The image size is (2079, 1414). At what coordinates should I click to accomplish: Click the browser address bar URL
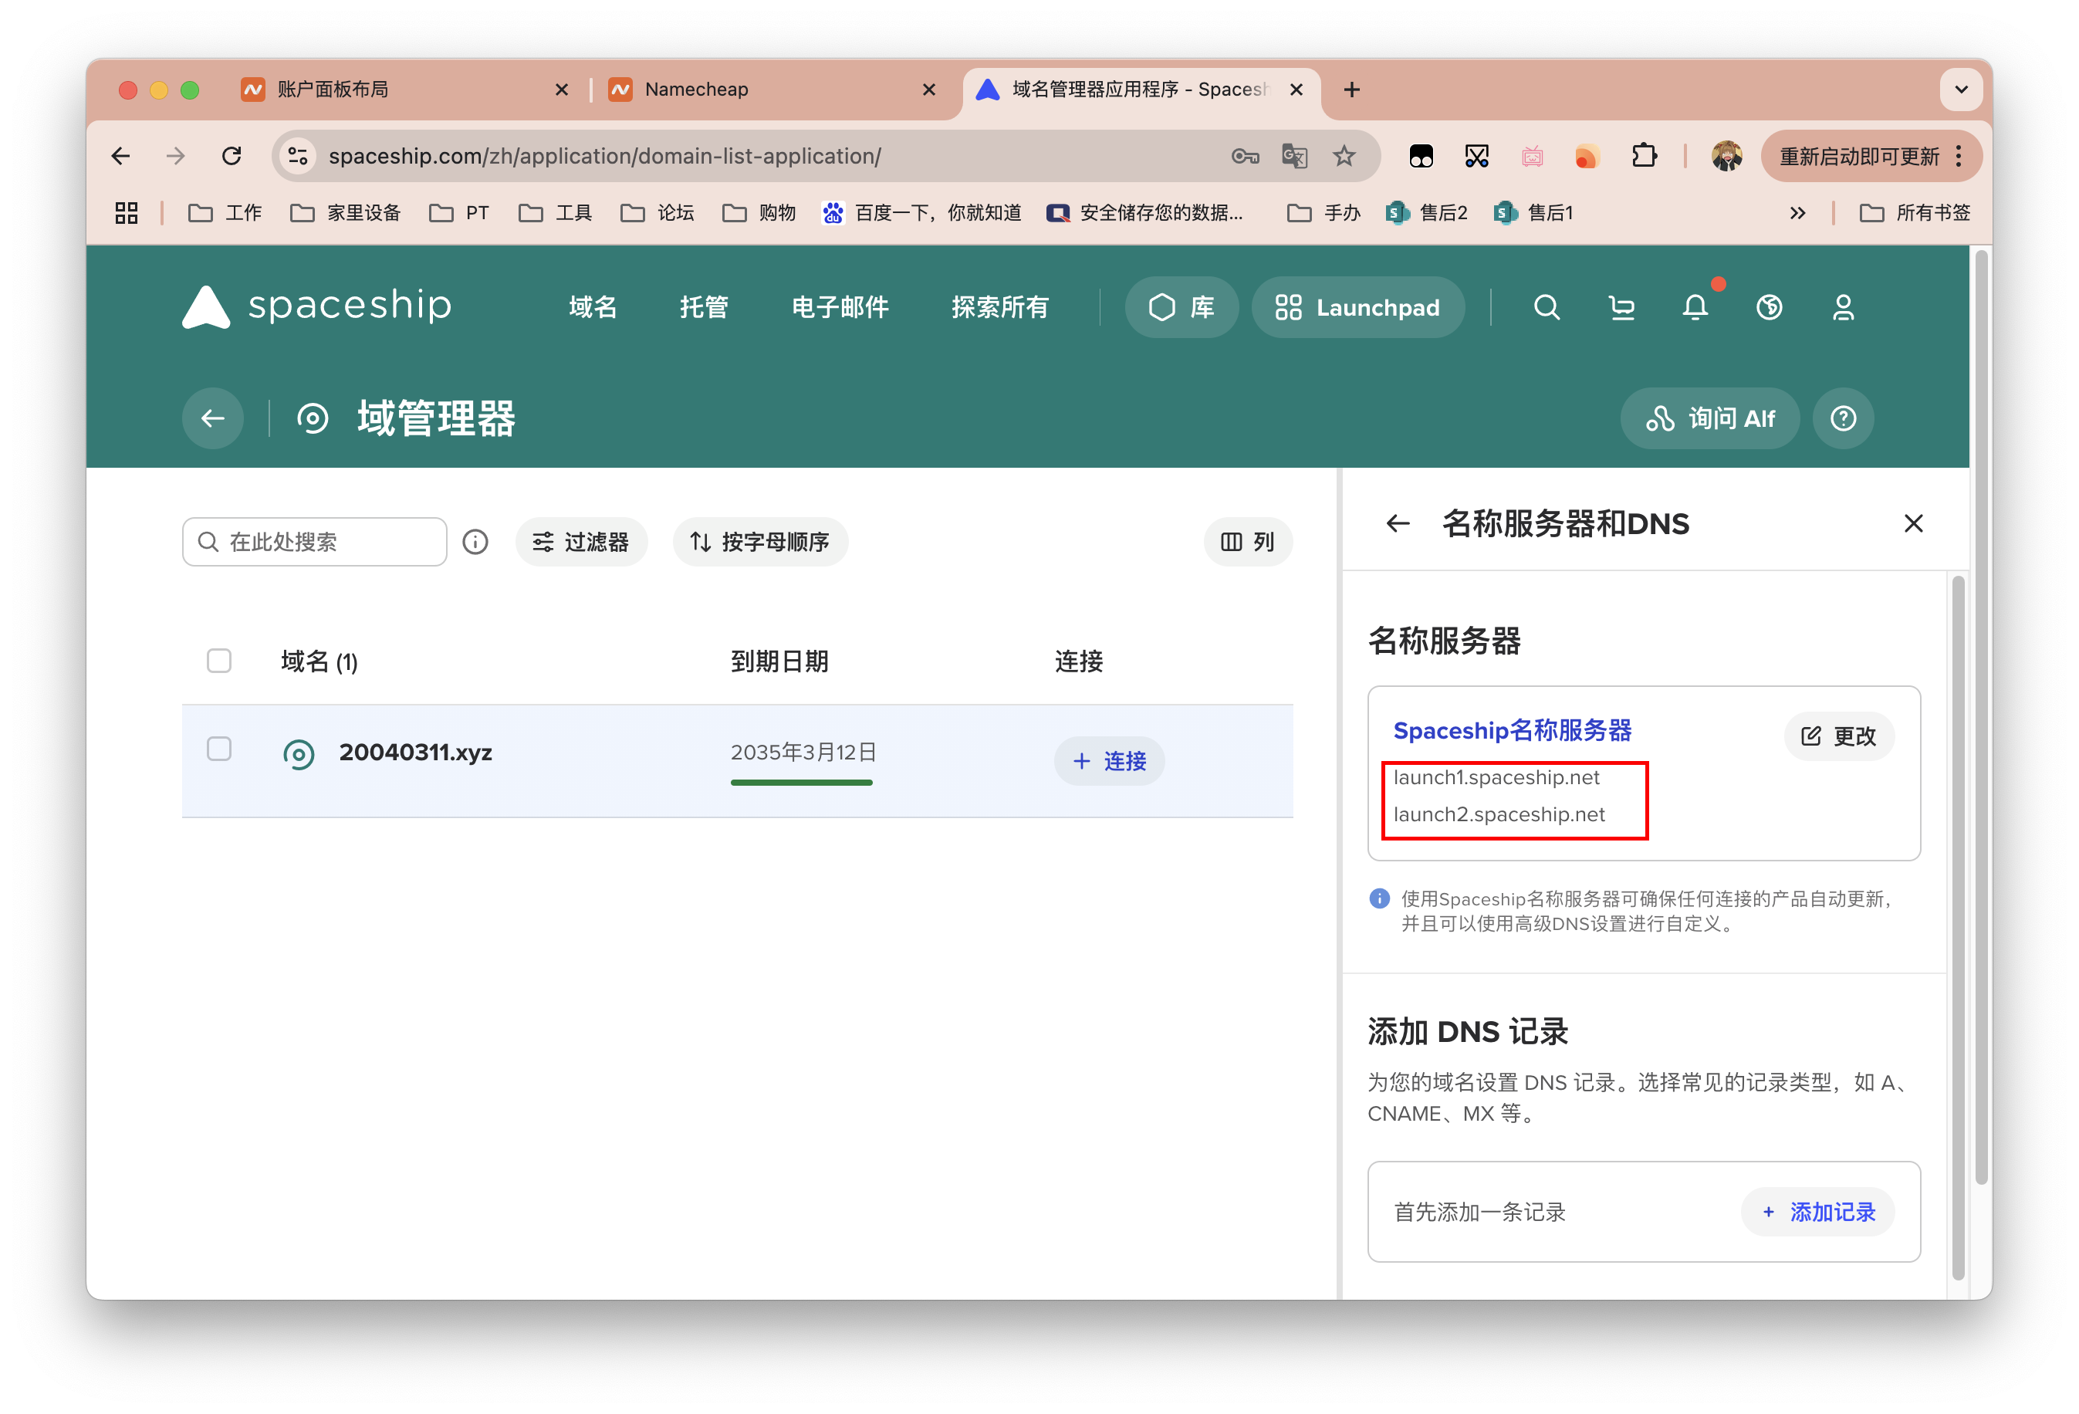pyautogui.click(x=605, y=157)
